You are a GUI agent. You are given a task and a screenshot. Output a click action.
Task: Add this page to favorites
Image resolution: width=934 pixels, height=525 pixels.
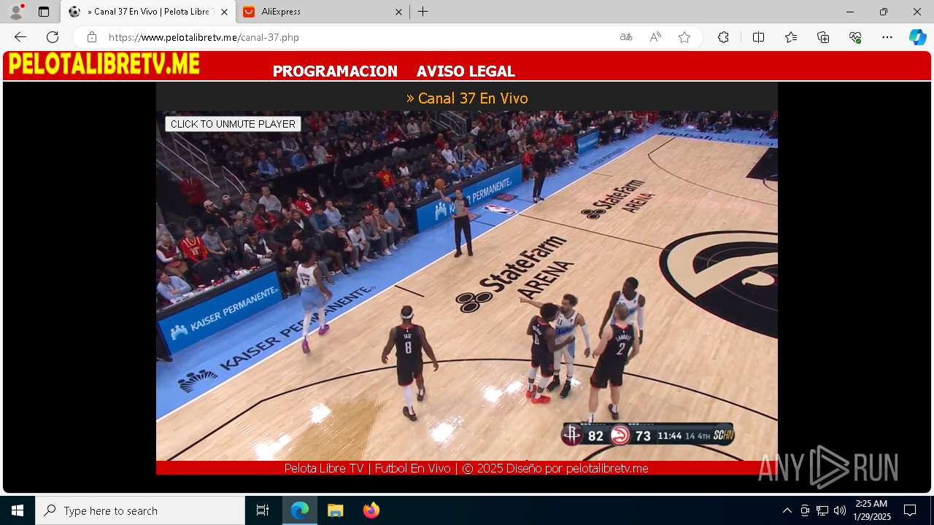pos(684,37)
